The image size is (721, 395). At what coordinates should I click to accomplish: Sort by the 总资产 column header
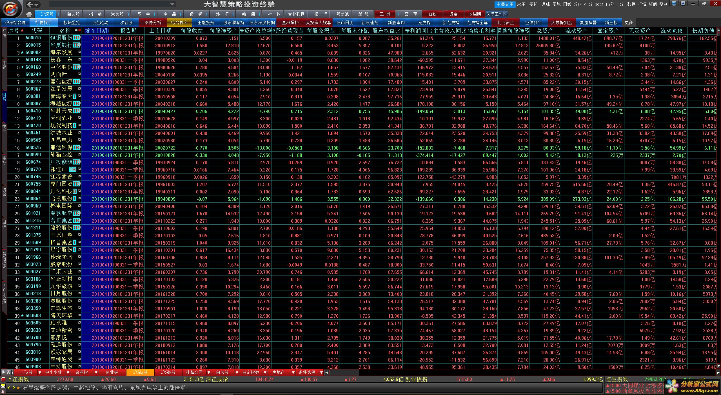coord(545,31)
